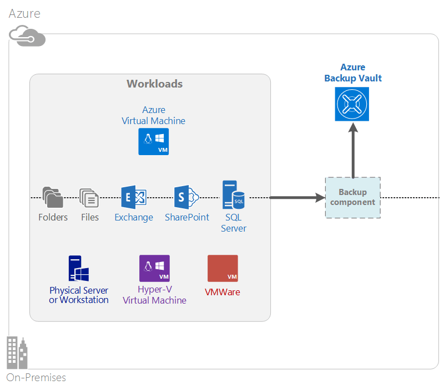Click the VMWare text label
Viewport: 444px width, 390px height.
point(223,292)
